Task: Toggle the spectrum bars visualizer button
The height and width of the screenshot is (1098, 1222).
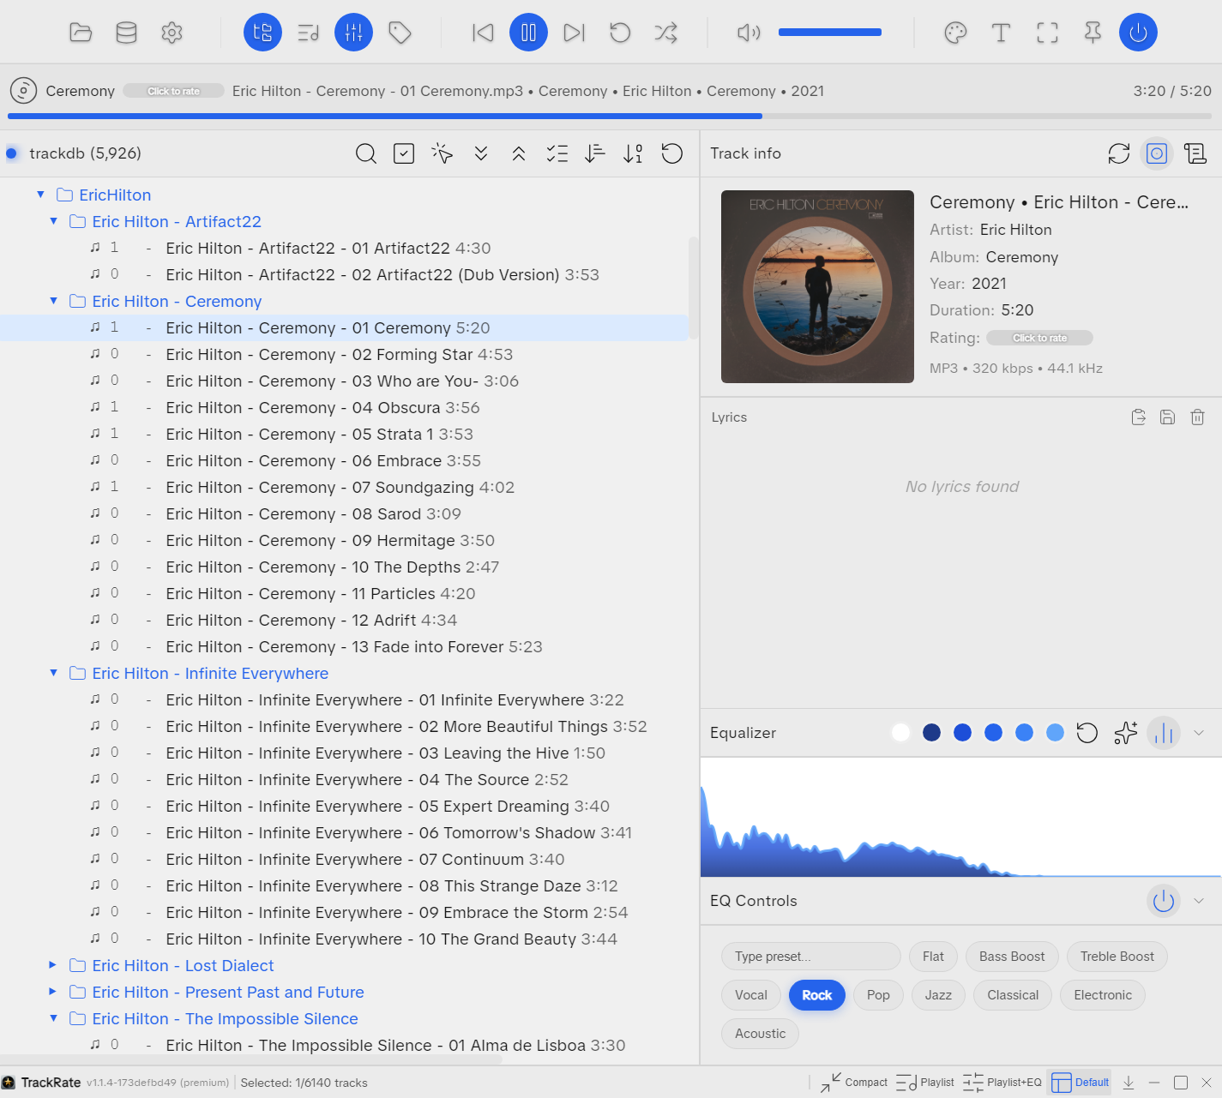Action: (1163, 733)
